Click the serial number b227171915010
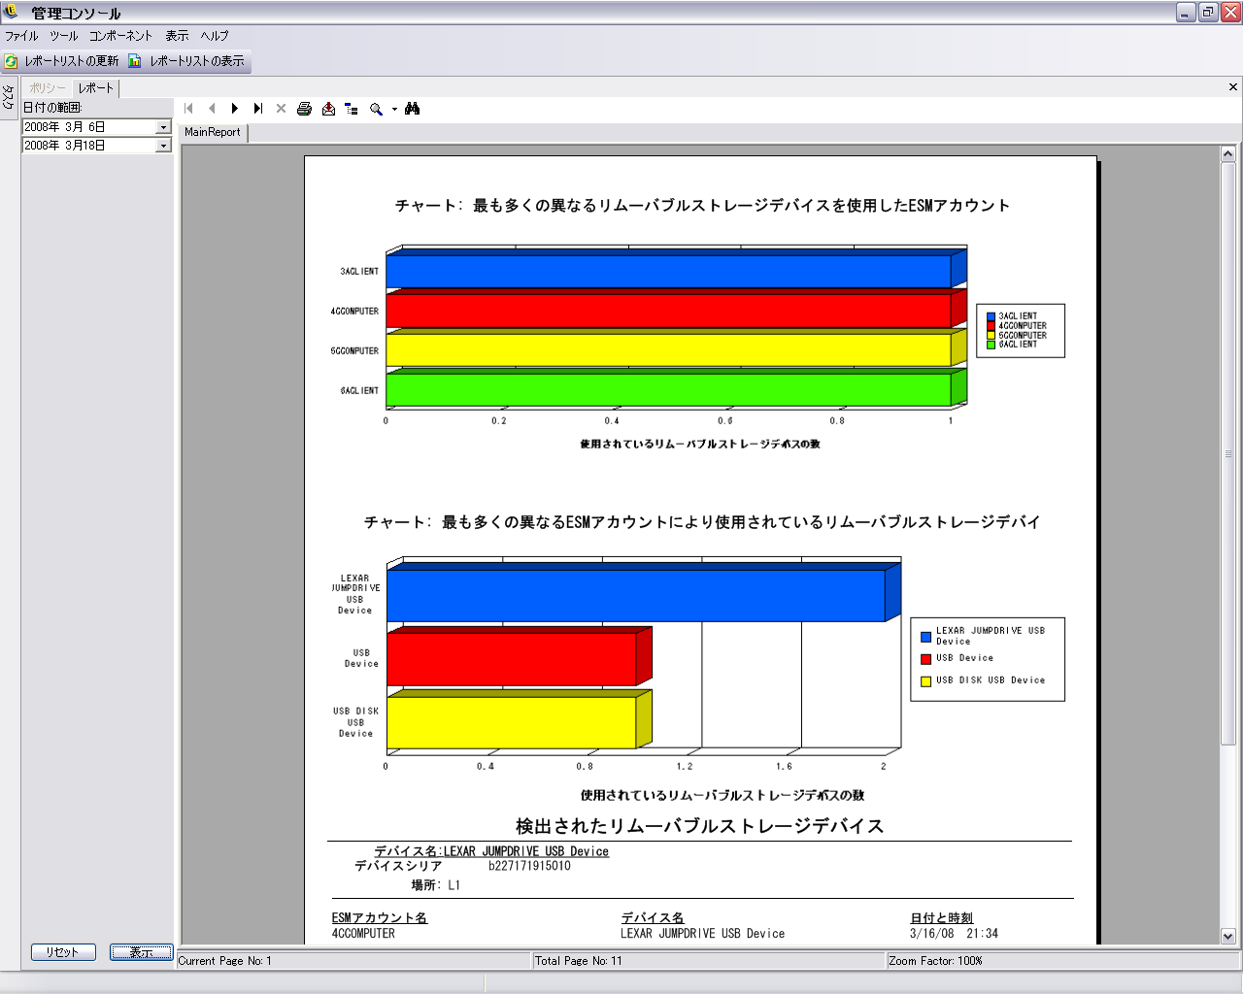Image resolution: width=1243 pixels, height=994 pixels. click(529, 866)
